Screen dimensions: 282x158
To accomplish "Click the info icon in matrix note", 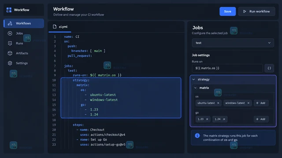I will (x=197, y=136).
